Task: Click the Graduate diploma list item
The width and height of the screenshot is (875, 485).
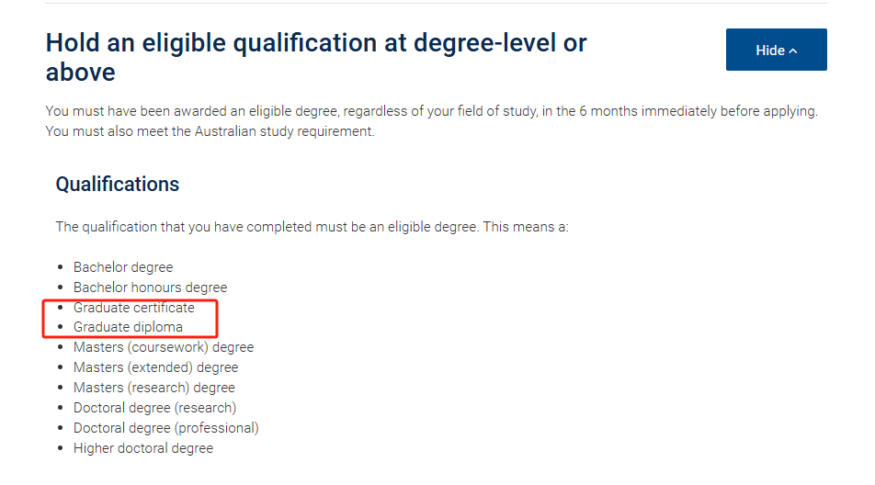Action: click(128, 327)
